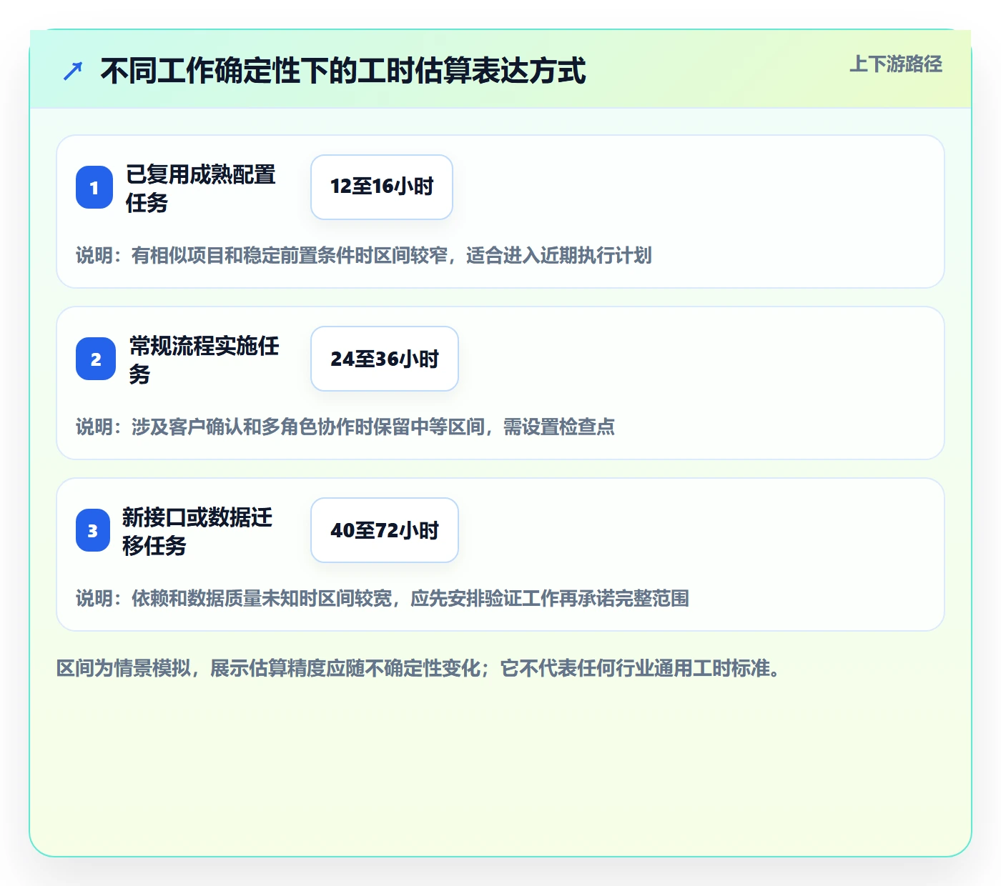Viewport: 1001px width, 886px height.
Task: Select the blue number 3 badge
Action: pyautogui.click(x=93, y=530)
